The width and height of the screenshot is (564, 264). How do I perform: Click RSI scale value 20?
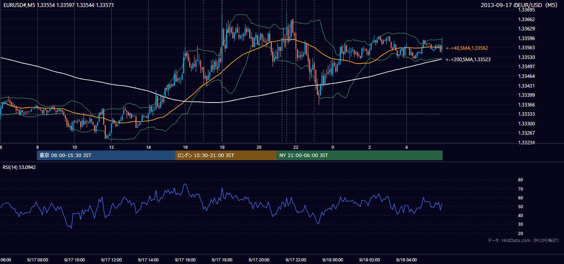point(520,233)
